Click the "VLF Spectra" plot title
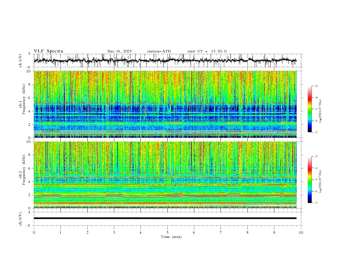 (48, 51)
